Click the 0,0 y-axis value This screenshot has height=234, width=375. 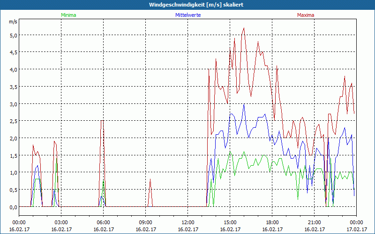13,207
